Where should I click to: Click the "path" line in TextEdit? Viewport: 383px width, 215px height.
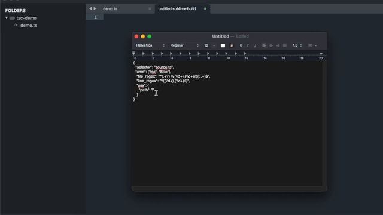tap(146, 90)
